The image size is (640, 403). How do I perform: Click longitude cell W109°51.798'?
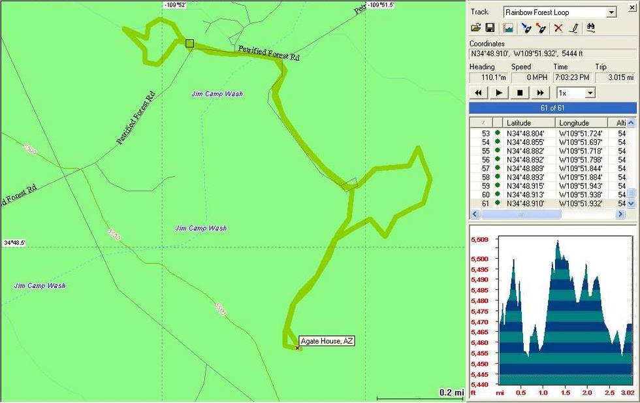[581, 159]
